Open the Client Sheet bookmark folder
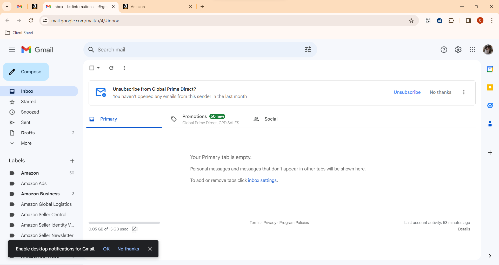 click(x=19, y=33)
